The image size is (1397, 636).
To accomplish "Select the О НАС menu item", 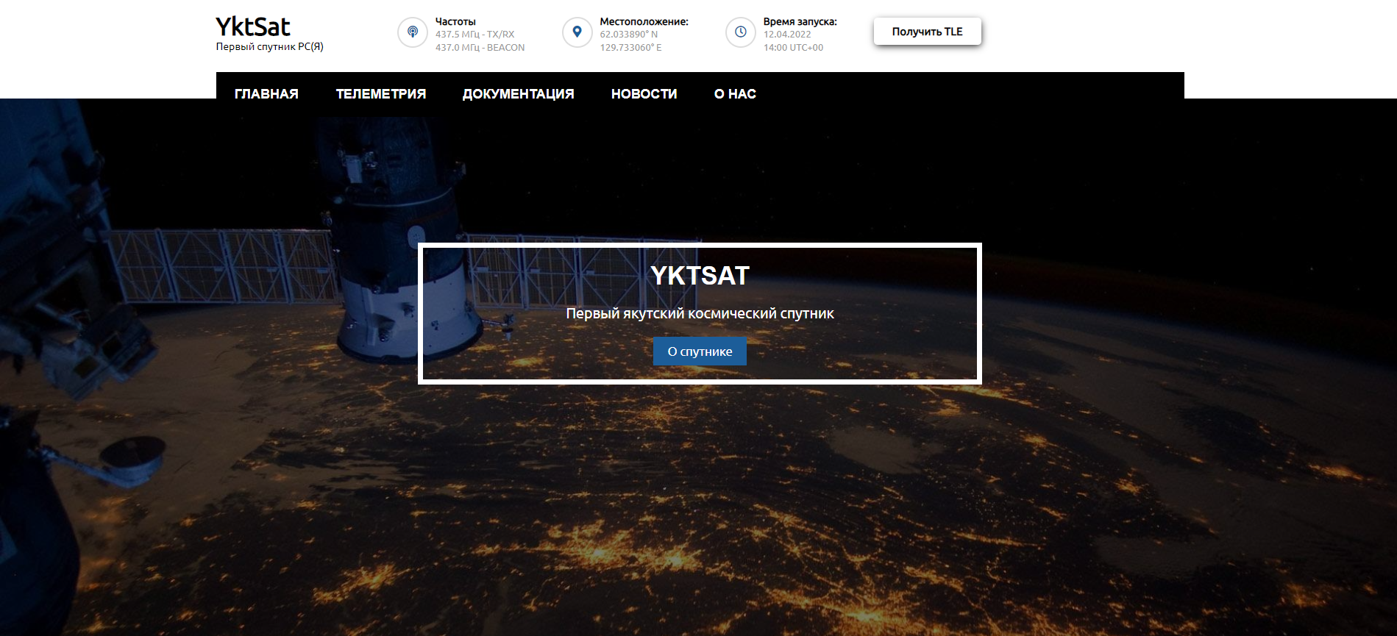I will pos(735,94).
